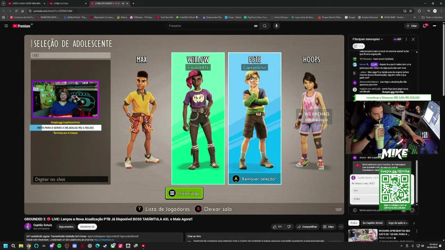This screenshot has width=445, height=250.
Task: Select the Todos filter chip
Action: pos(354,223)
